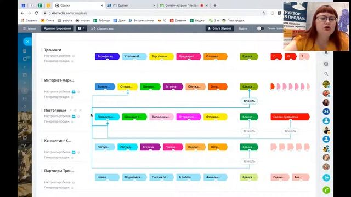The height and width of the screenshot is (197, 351).
Task: Select the yellow Торг по пак... stage
Action: point(161,56)
